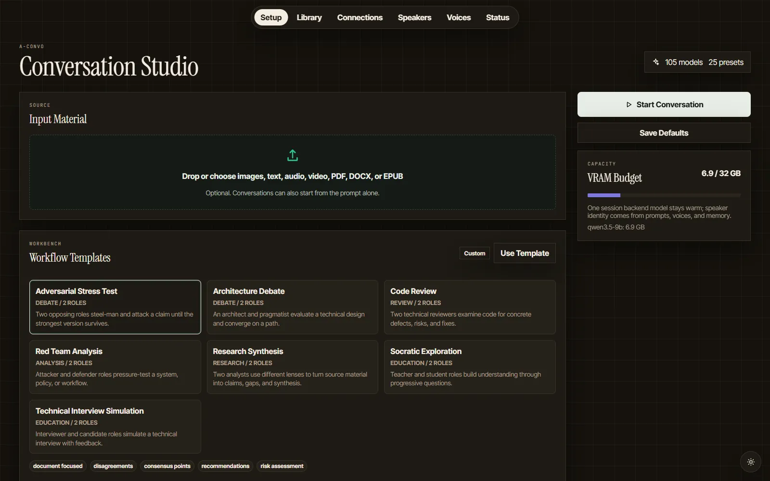Image resolution: width=770 pixels, height=481 pixels.
Task: Click the Conversation Studio heading
Action: pos(109,66)
